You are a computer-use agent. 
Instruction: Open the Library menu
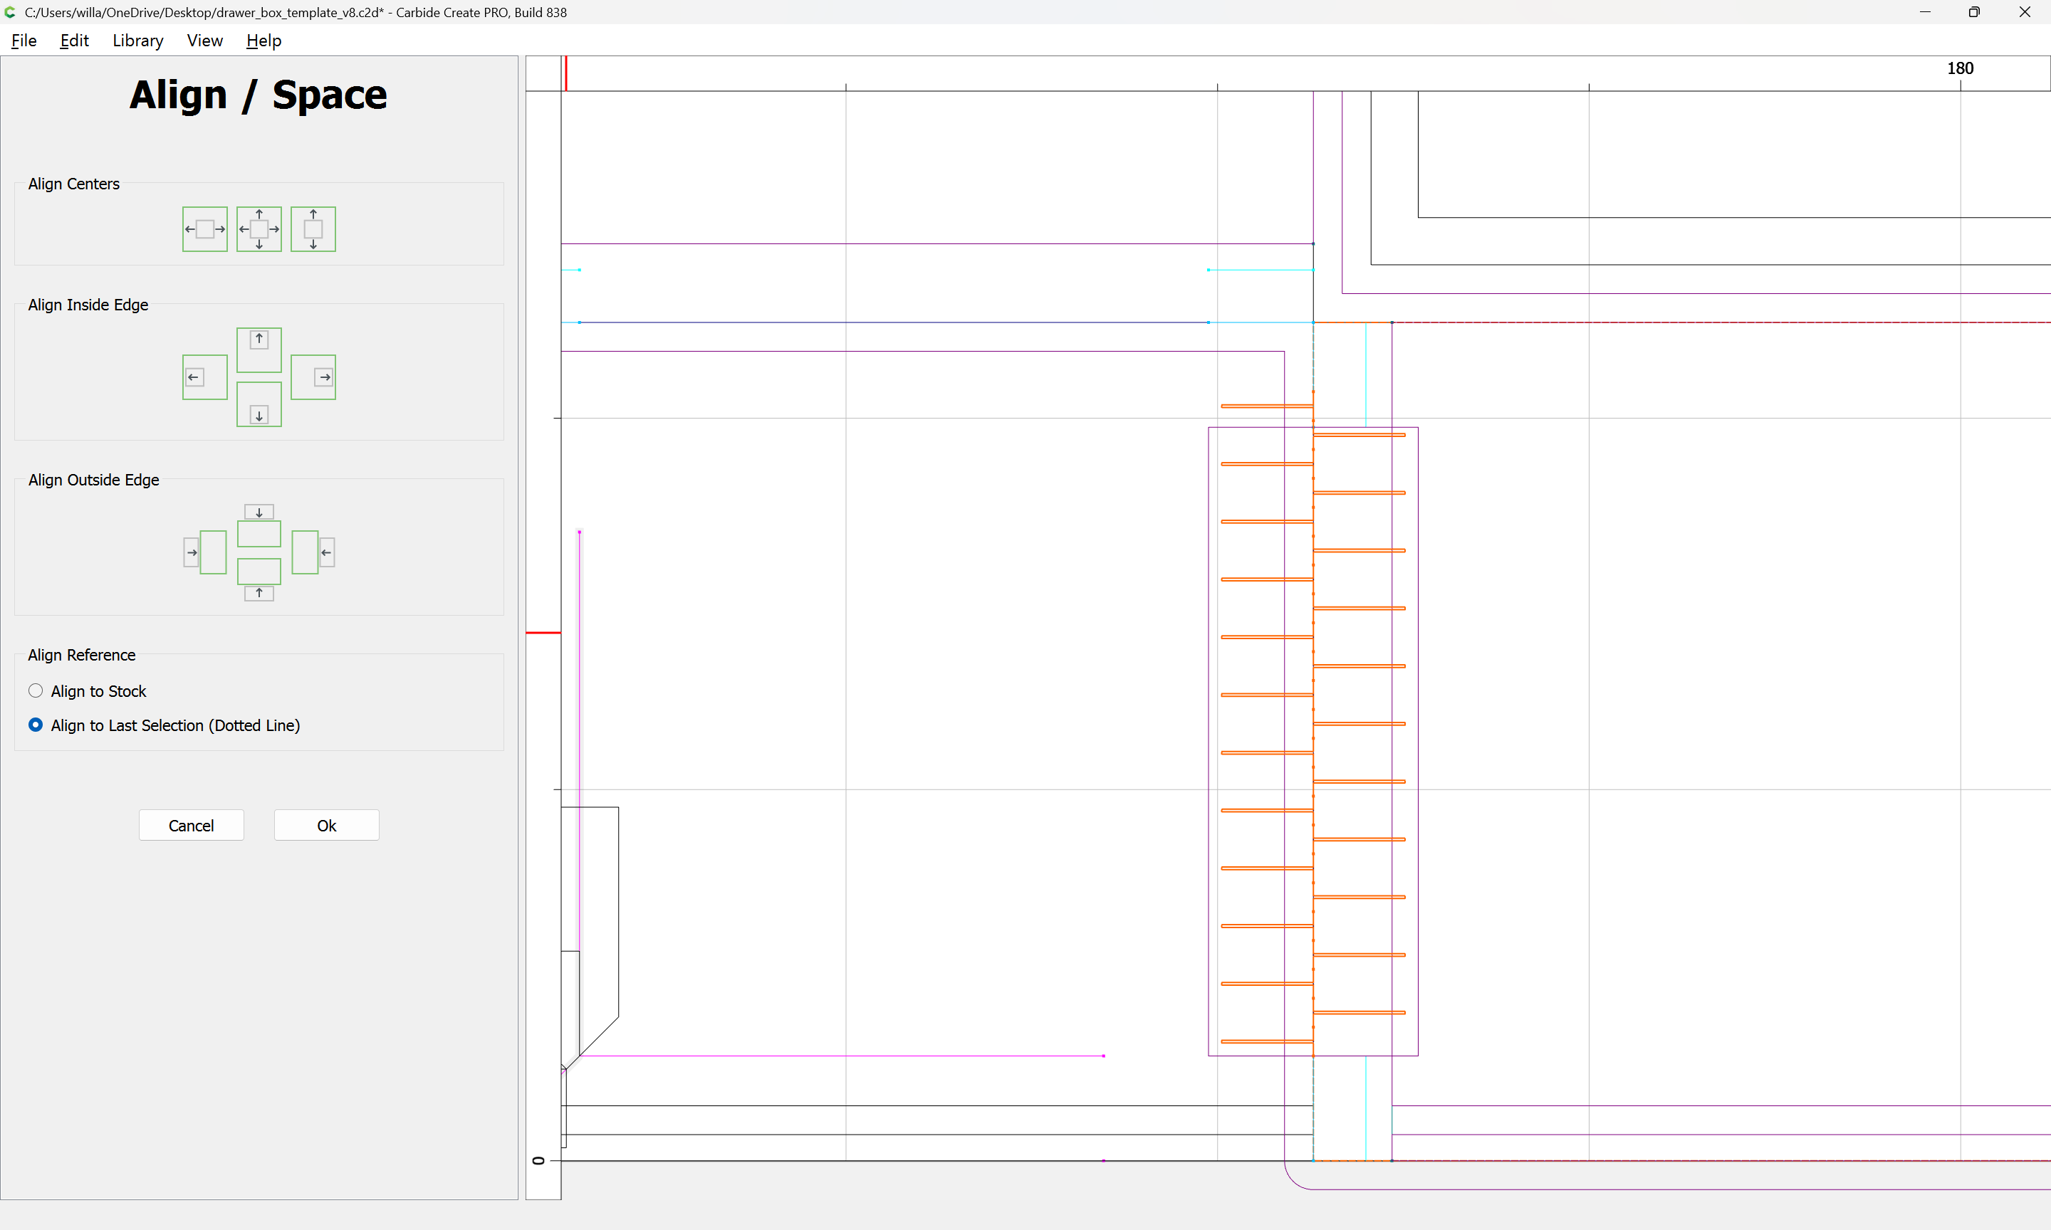(x=137, y=41)
